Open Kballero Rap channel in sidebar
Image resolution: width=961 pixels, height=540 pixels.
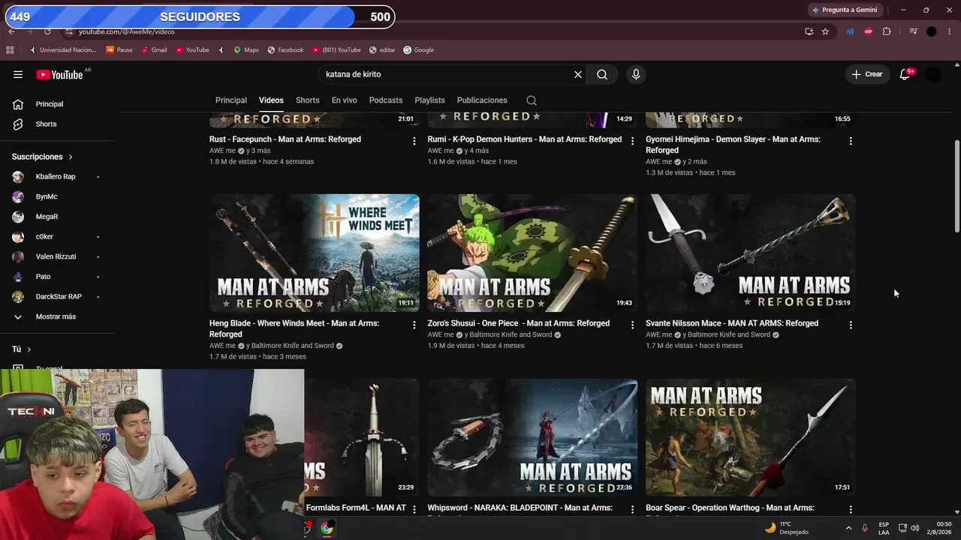click(x=56, y=177)
